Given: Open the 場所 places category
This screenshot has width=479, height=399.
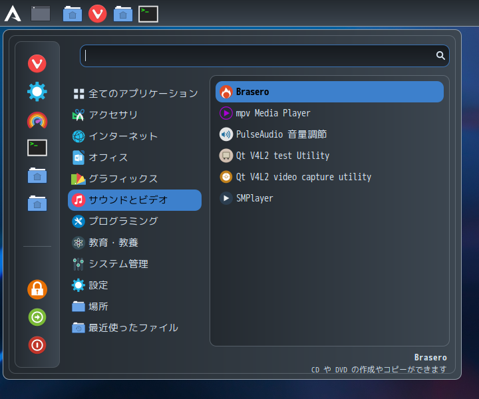Looking at the screenshot, I should point(134,307).
